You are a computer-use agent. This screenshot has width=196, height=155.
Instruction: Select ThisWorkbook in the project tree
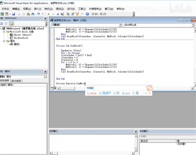tap(20, 38)
